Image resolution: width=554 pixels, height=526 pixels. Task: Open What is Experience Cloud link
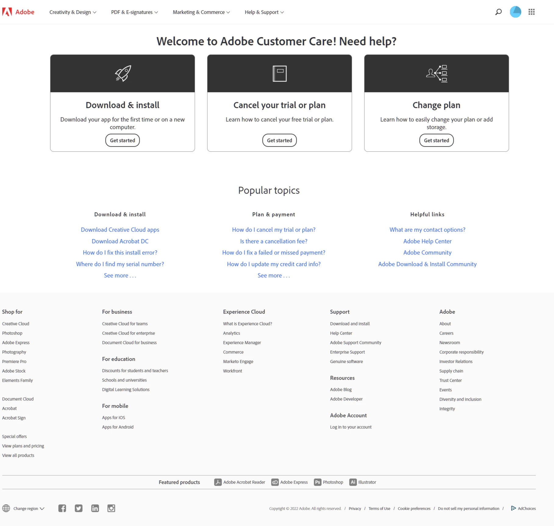point(248,324)
